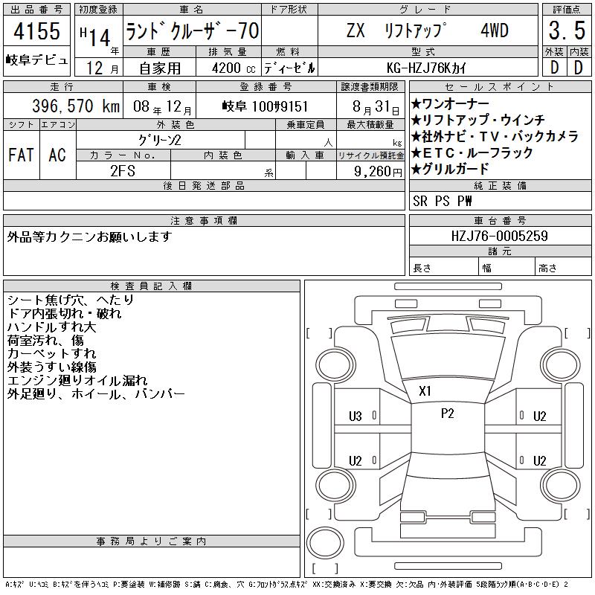Click the registration number 岐阜 100サ9151

click(x=266, y=106)
